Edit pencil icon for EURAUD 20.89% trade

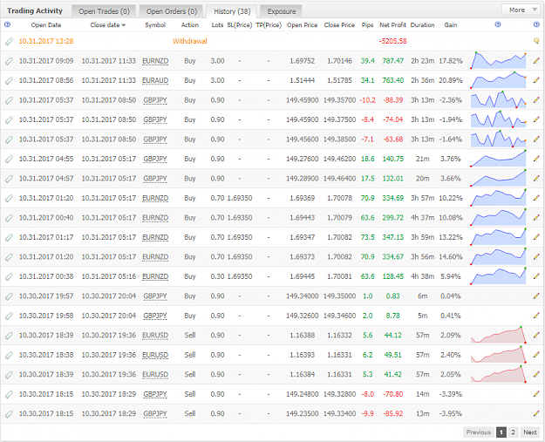click(536, 80)
